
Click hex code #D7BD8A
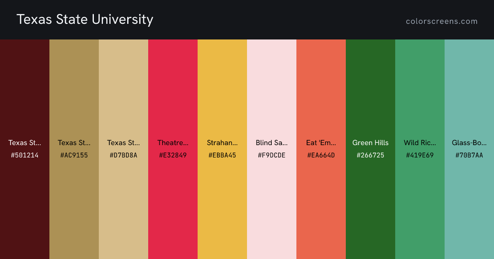coord(123,155)
